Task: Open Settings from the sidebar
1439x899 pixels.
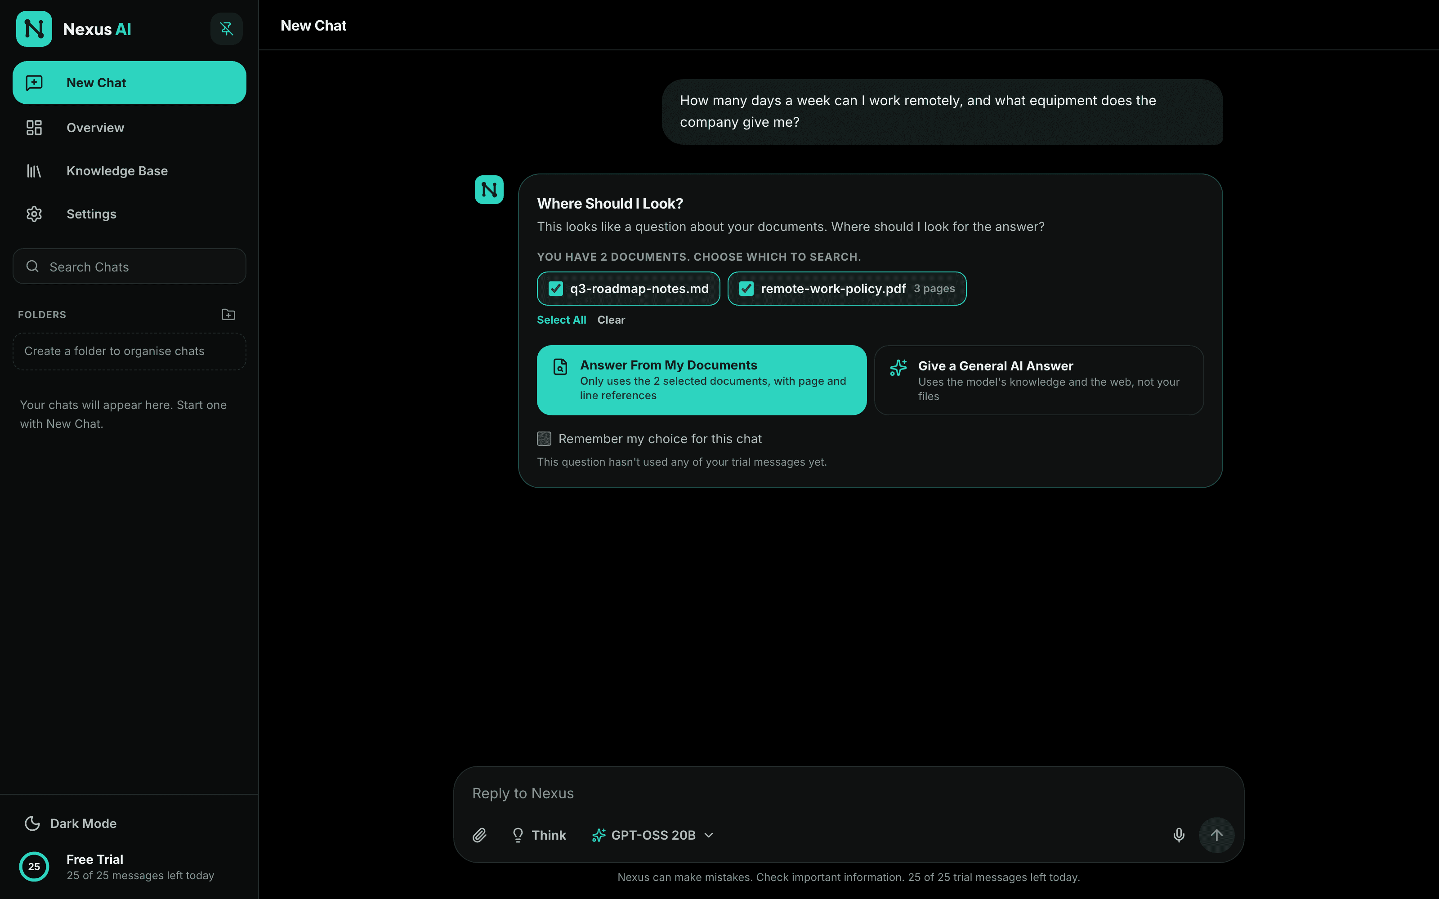Action: click(x=129, y=214)
